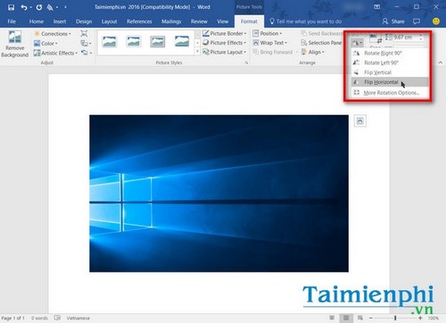Screen dimensions: 446x323
Task: Switch to the Mailings tab
Action: point(171,21)
